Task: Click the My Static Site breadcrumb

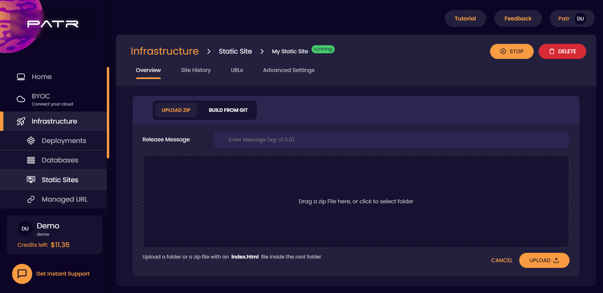Action: pyautogui.click(x=290, y=51)
